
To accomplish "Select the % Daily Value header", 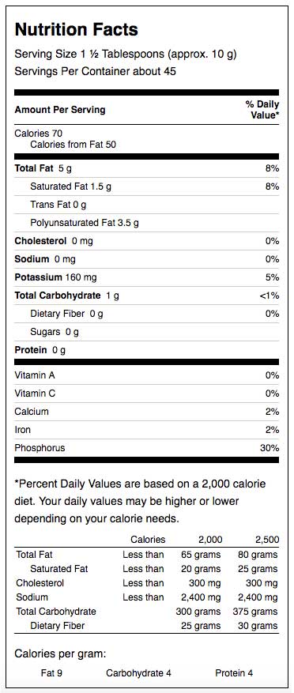I will point(262,110).
